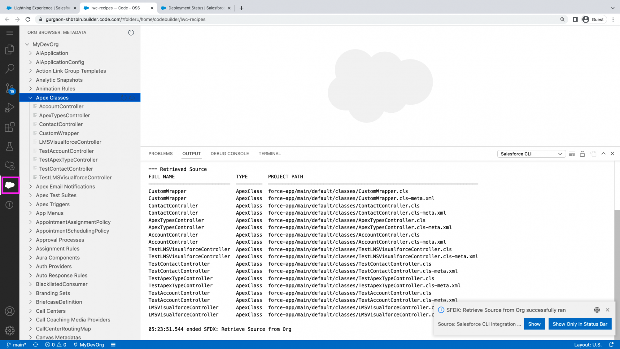
Task: Close the bottom panel
Action: 612,154
